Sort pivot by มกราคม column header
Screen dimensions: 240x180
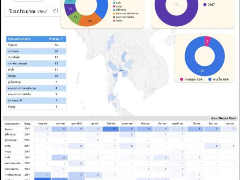tap(60, 124)
